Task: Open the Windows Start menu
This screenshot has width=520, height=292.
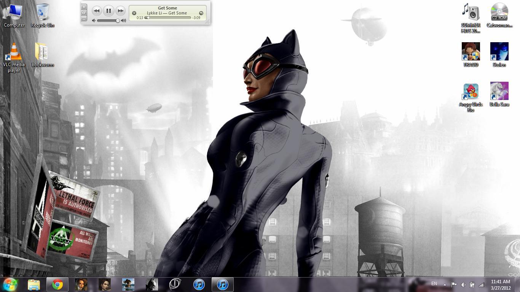Action: (10, 284)
